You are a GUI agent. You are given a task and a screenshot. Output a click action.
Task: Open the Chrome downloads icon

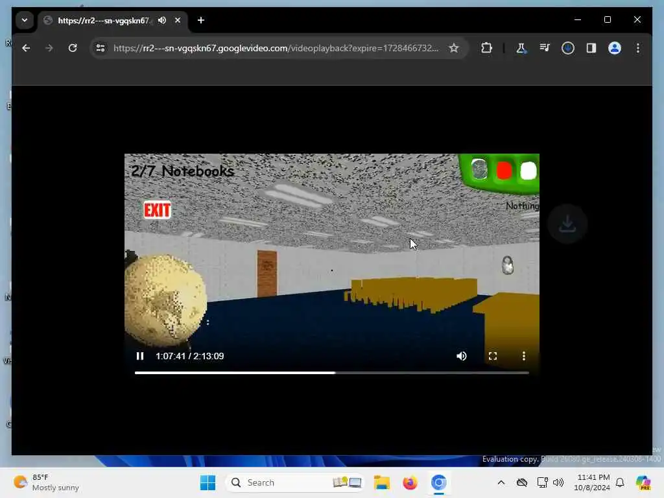click(x=568, y=48)
